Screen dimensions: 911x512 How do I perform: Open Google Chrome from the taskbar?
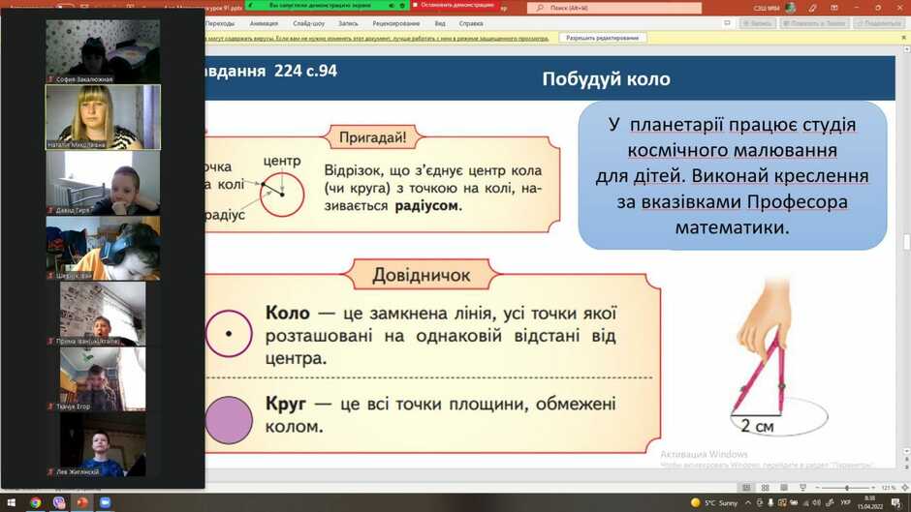36,502
